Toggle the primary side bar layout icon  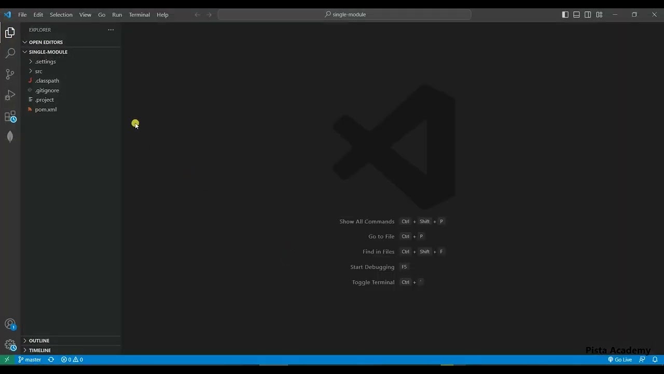pyautogui.click(x=565, y=15)
